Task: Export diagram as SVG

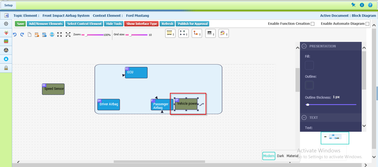Action: [37, 34]
